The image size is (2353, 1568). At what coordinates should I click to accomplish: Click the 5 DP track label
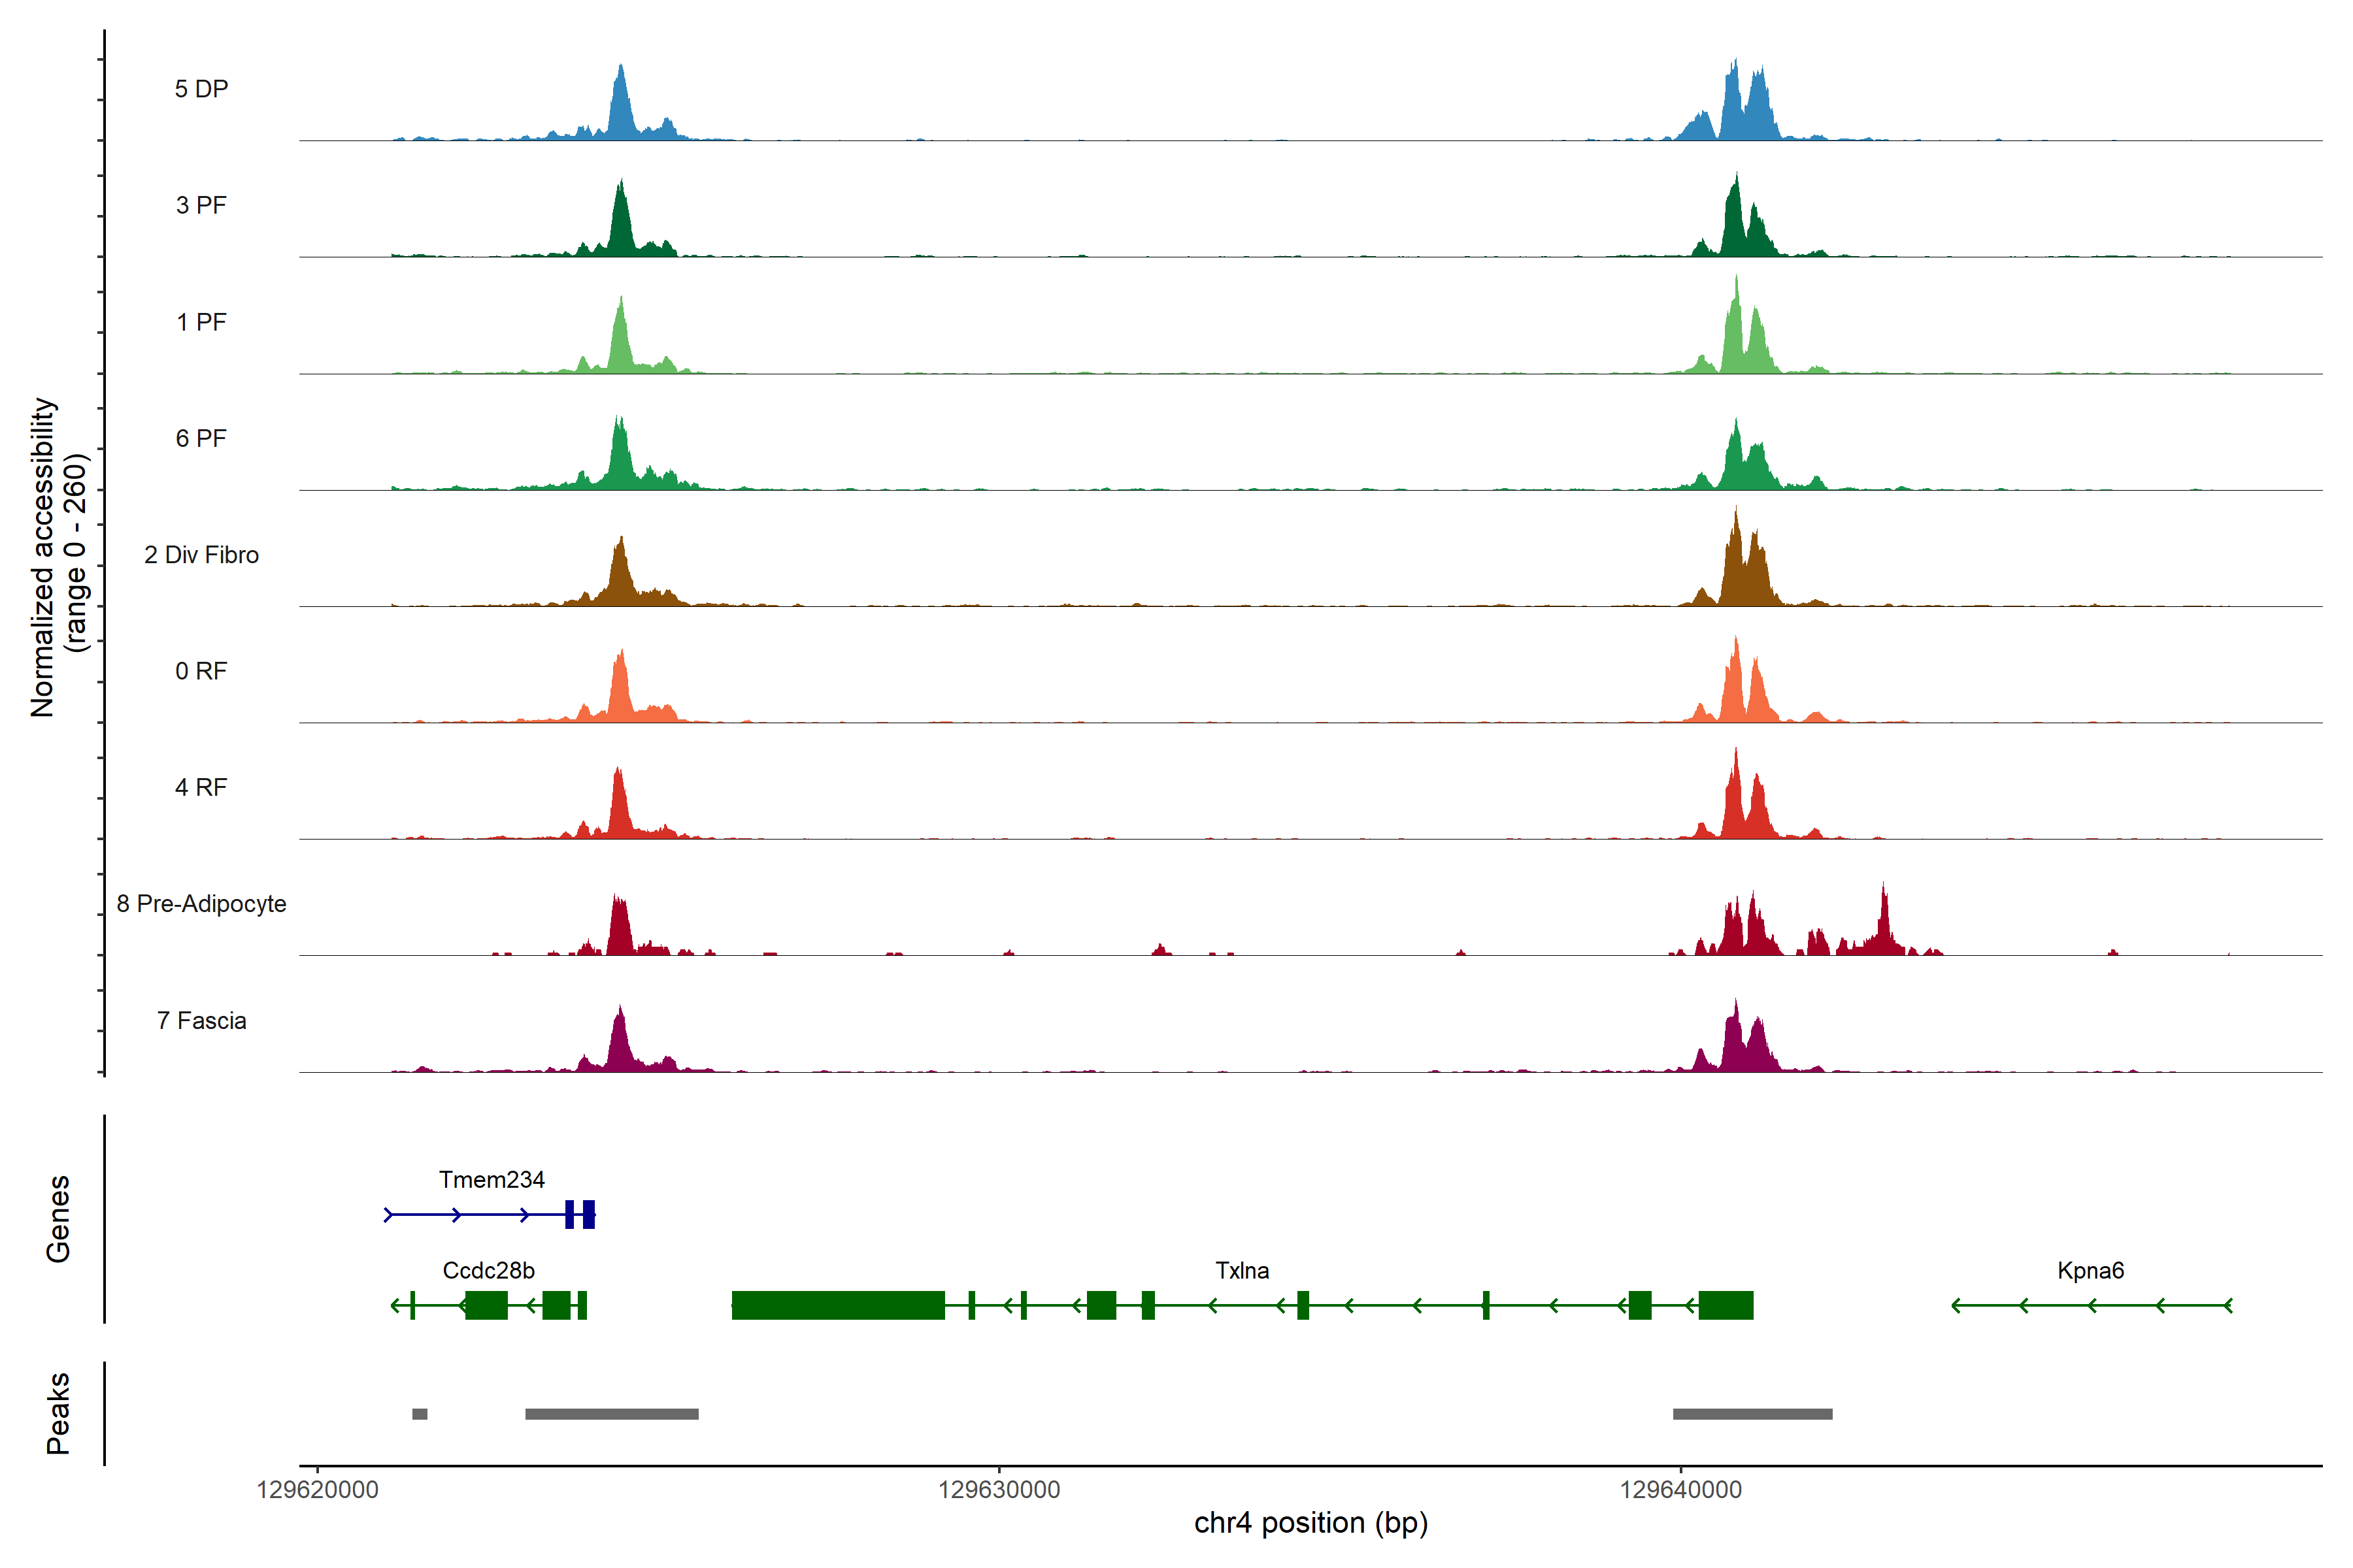tap(201, 89)
